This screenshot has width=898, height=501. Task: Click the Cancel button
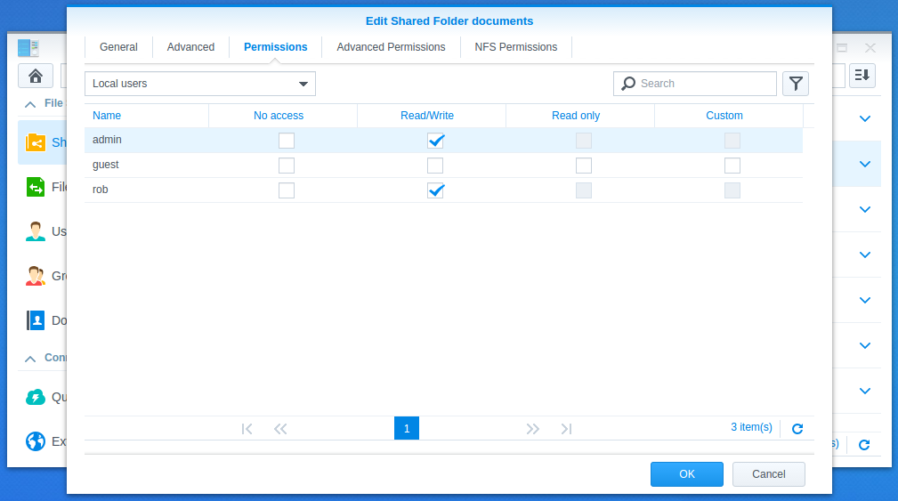(x=769, y=474)
